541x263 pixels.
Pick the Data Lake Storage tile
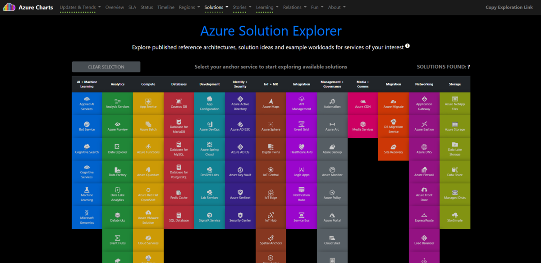click(x=455, y=149)
